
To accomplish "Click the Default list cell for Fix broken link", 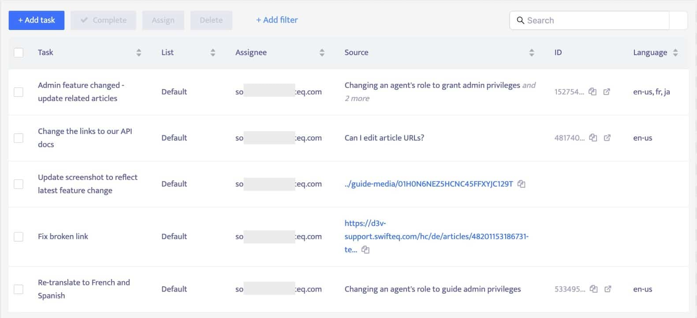I will point(174,236).
